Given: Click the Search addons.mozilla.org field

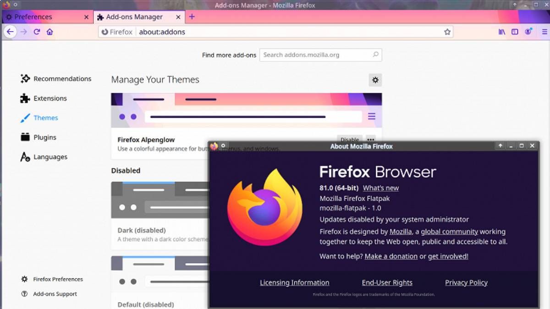Looking at the screenshot, I should pyautogui.click(x=320, y=54).
